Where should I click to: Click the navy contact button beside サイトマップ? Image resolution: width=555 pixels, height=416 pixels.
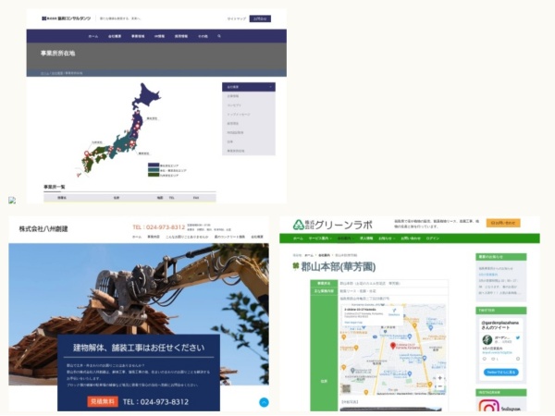tap(260, 18)
